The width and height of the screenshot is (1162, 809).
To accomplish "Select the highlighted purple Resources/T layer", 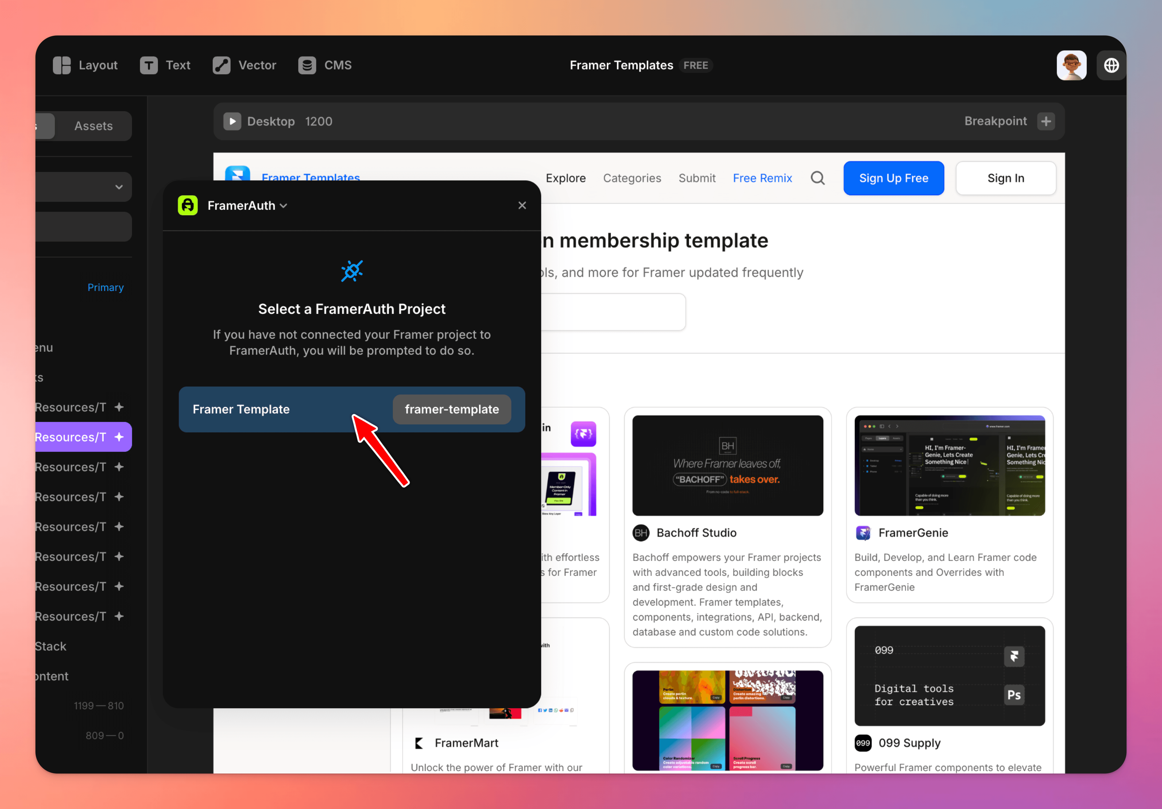I will point(83,437).
